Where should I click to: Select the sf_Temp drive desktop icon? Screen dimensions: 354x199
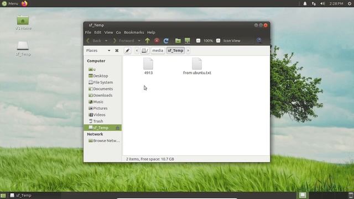(23, 48)
